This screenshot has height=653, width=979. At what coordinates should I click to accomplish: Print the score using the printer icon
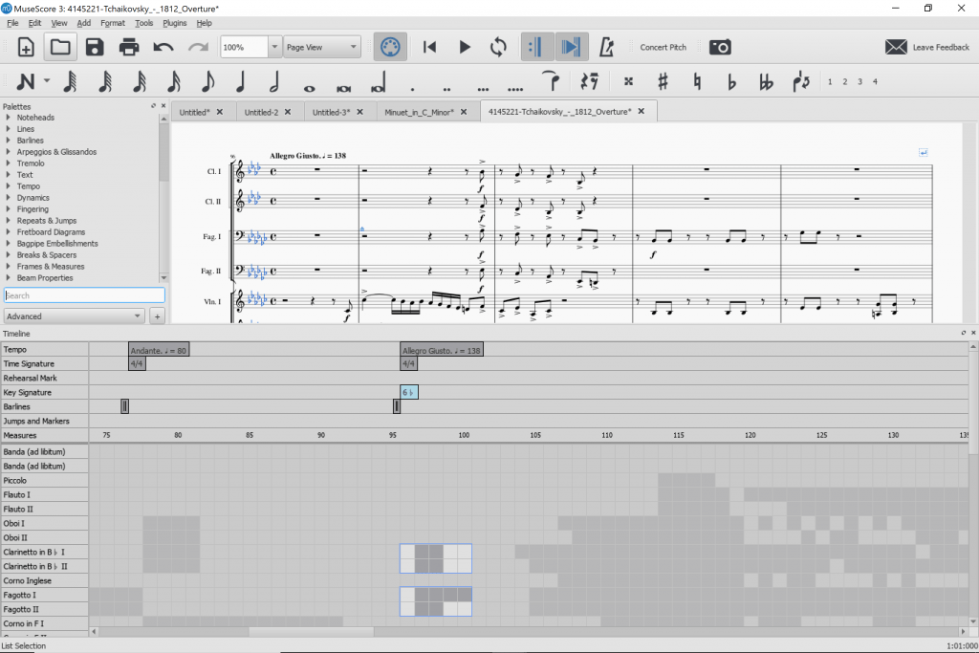point(129,47)
